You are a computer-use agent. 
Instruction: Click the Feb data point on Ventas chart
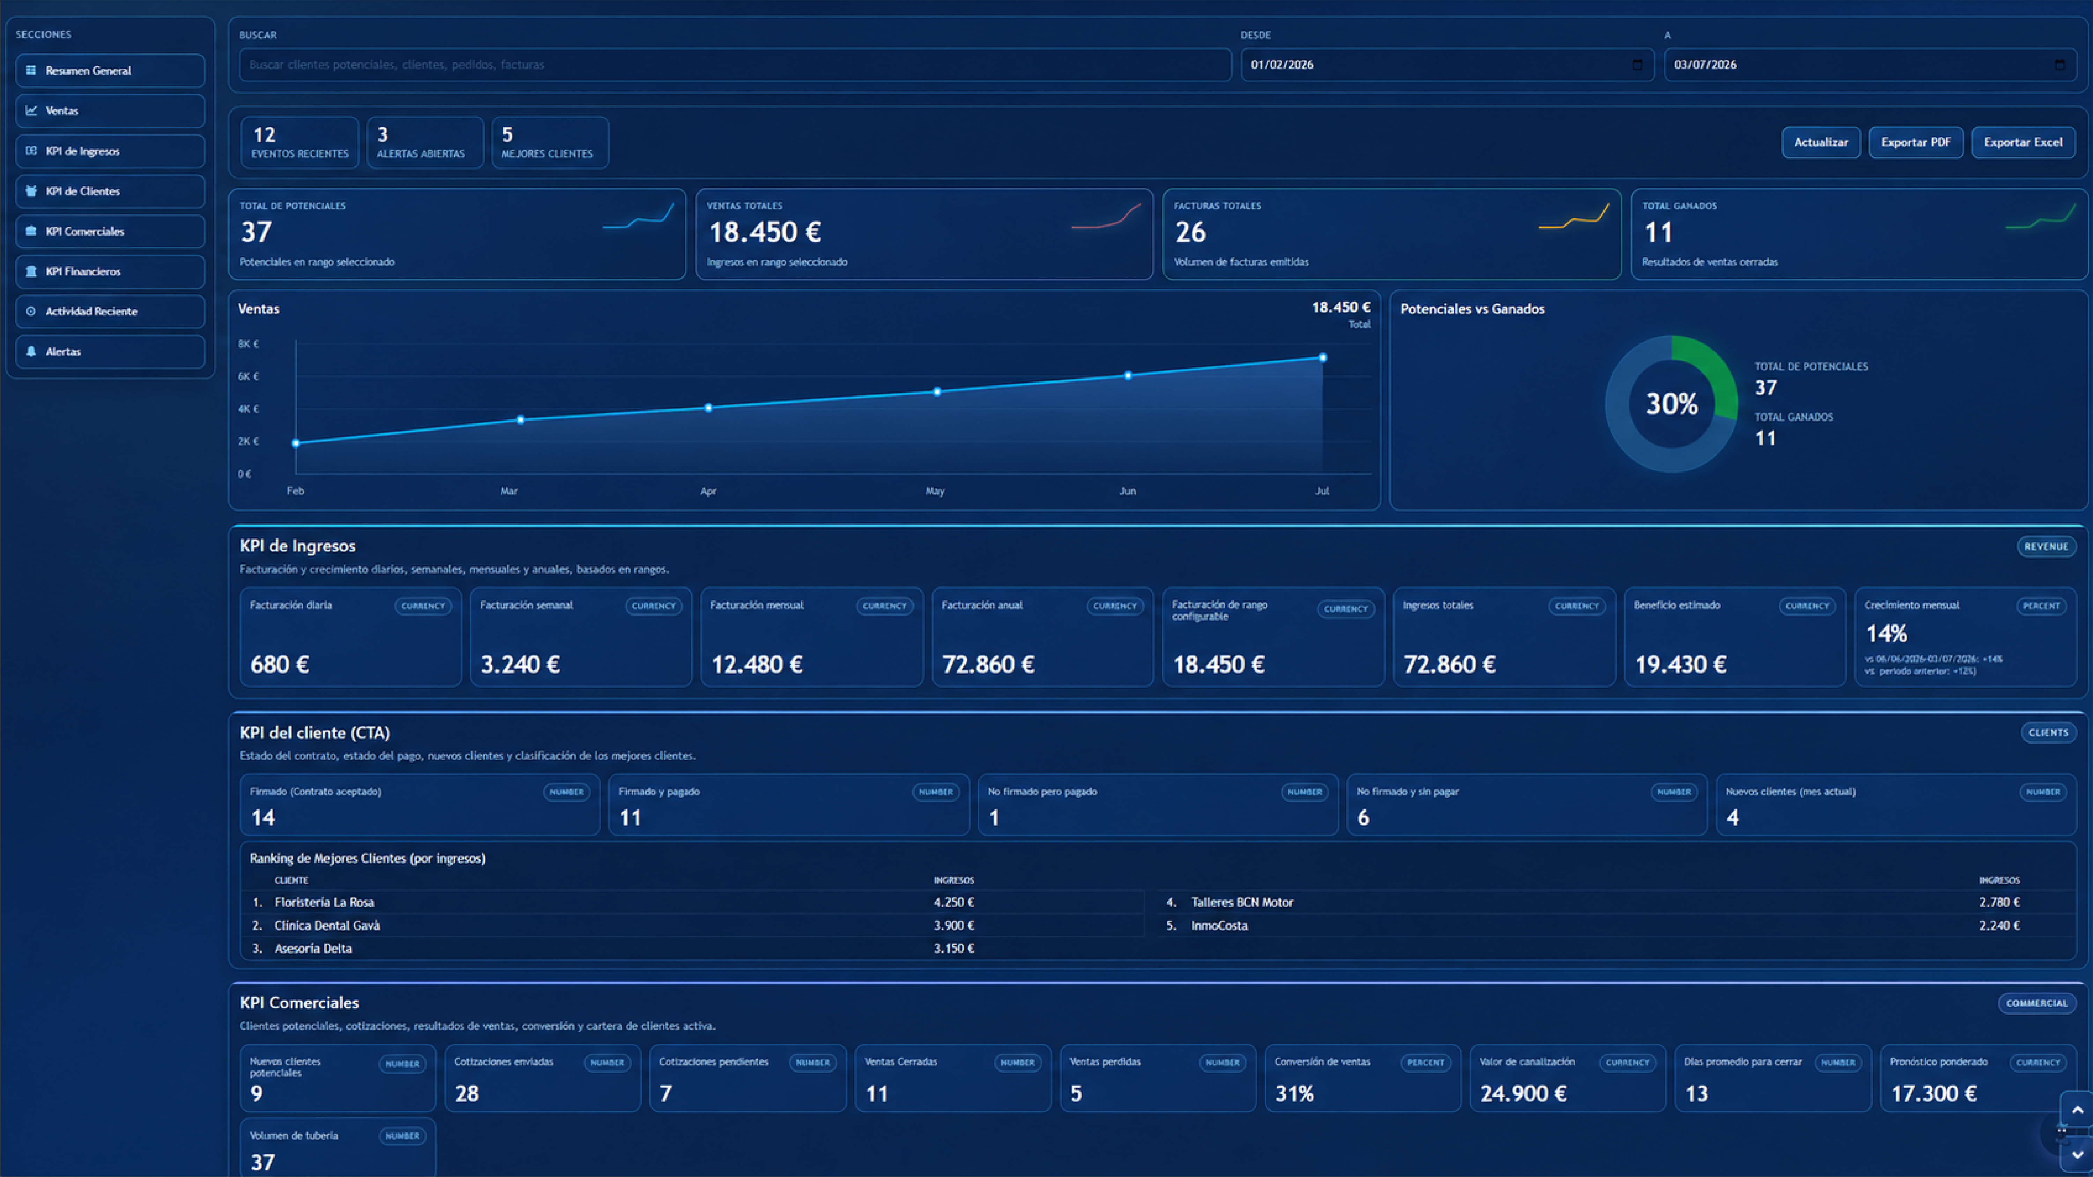click(296, 443)
